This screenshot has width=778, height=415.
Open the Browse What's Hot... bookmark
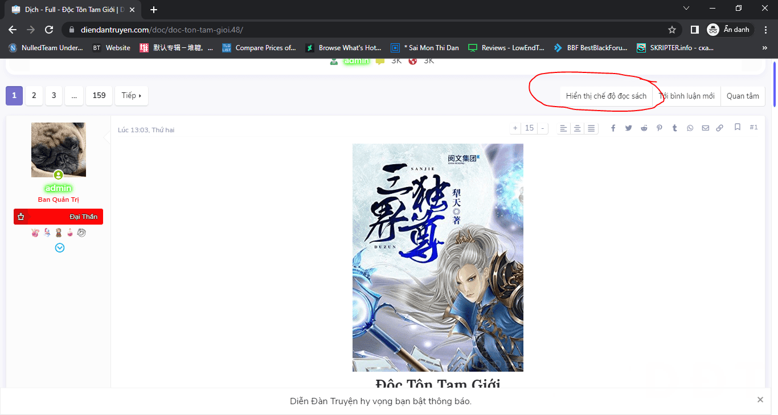pyautogui.click(x=343, y=48)
